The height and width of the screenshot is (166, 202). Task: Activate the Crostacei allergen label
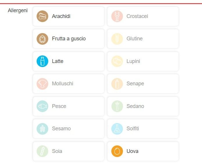point(137,16)
